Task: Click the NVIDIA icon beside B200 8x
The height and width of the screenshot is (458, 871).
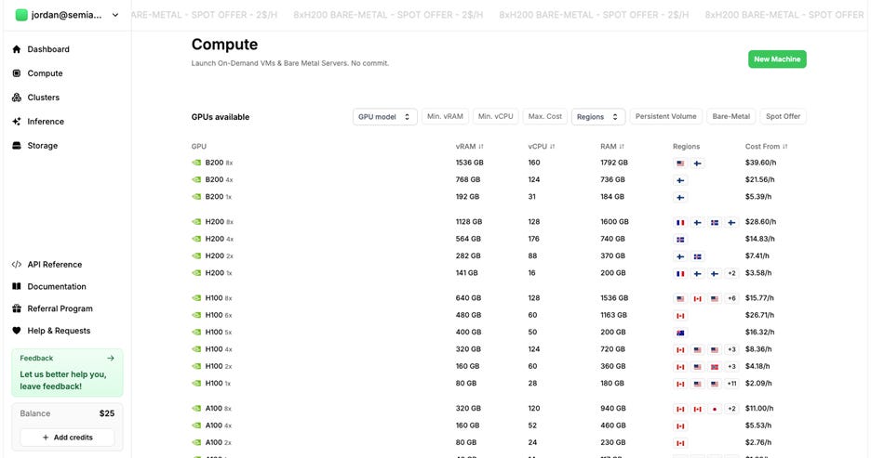Action: coord(196,163)
